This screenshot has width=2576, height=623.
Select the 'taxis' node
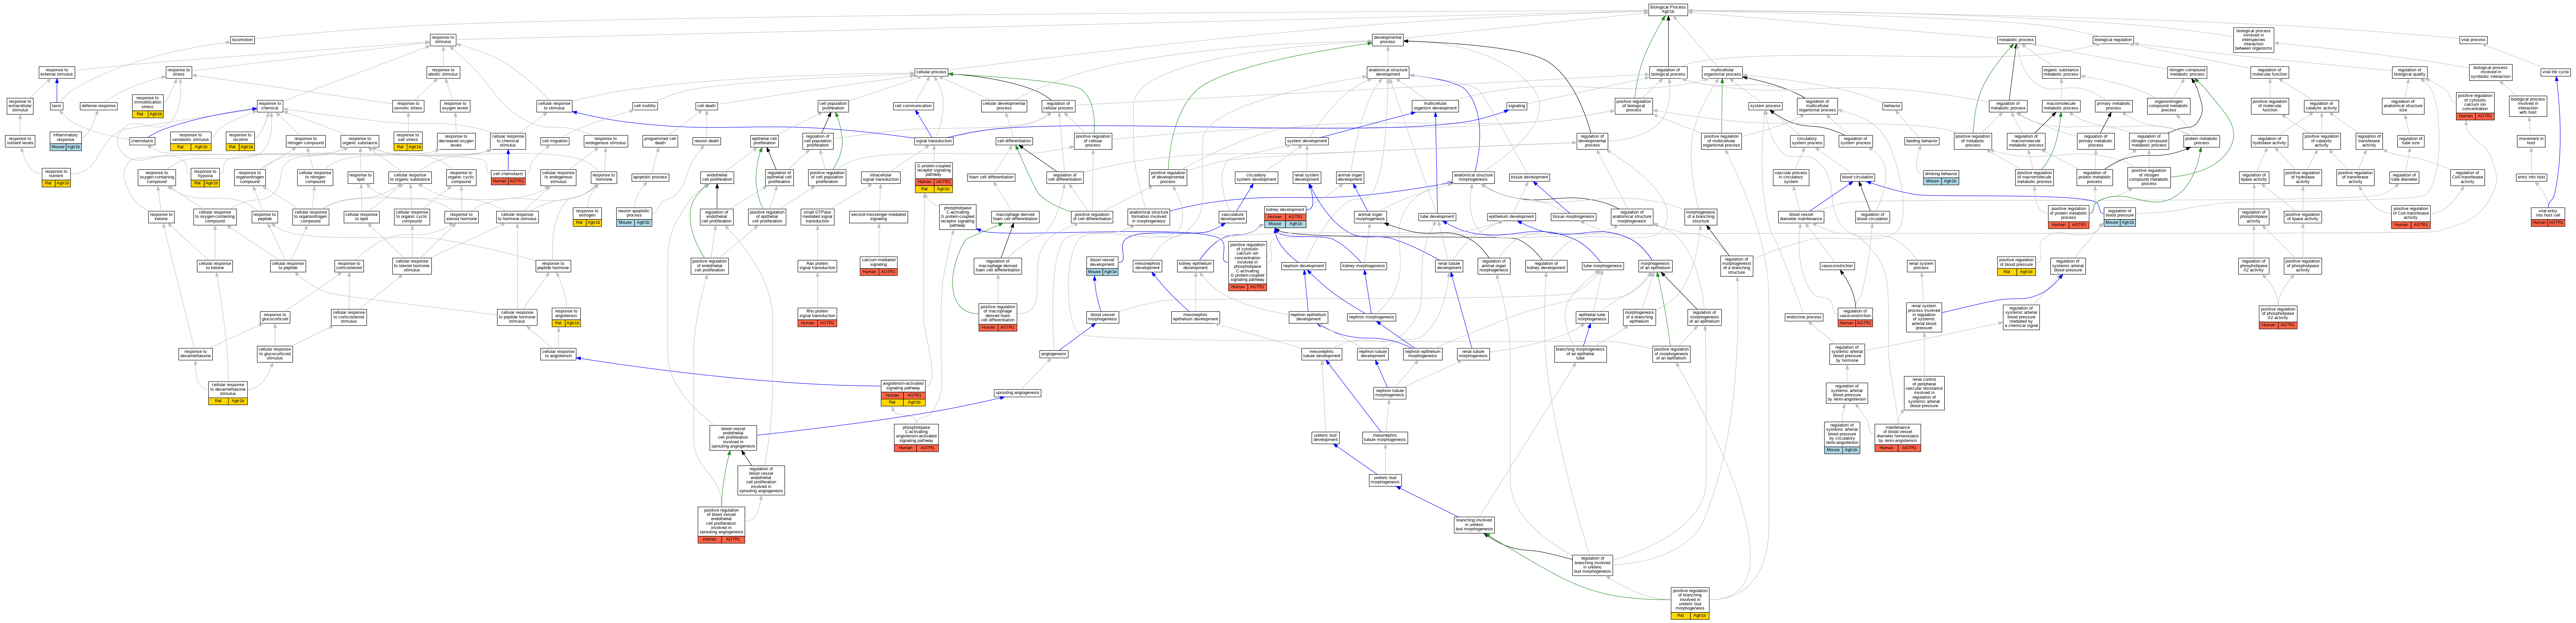[x=57, y=106]
